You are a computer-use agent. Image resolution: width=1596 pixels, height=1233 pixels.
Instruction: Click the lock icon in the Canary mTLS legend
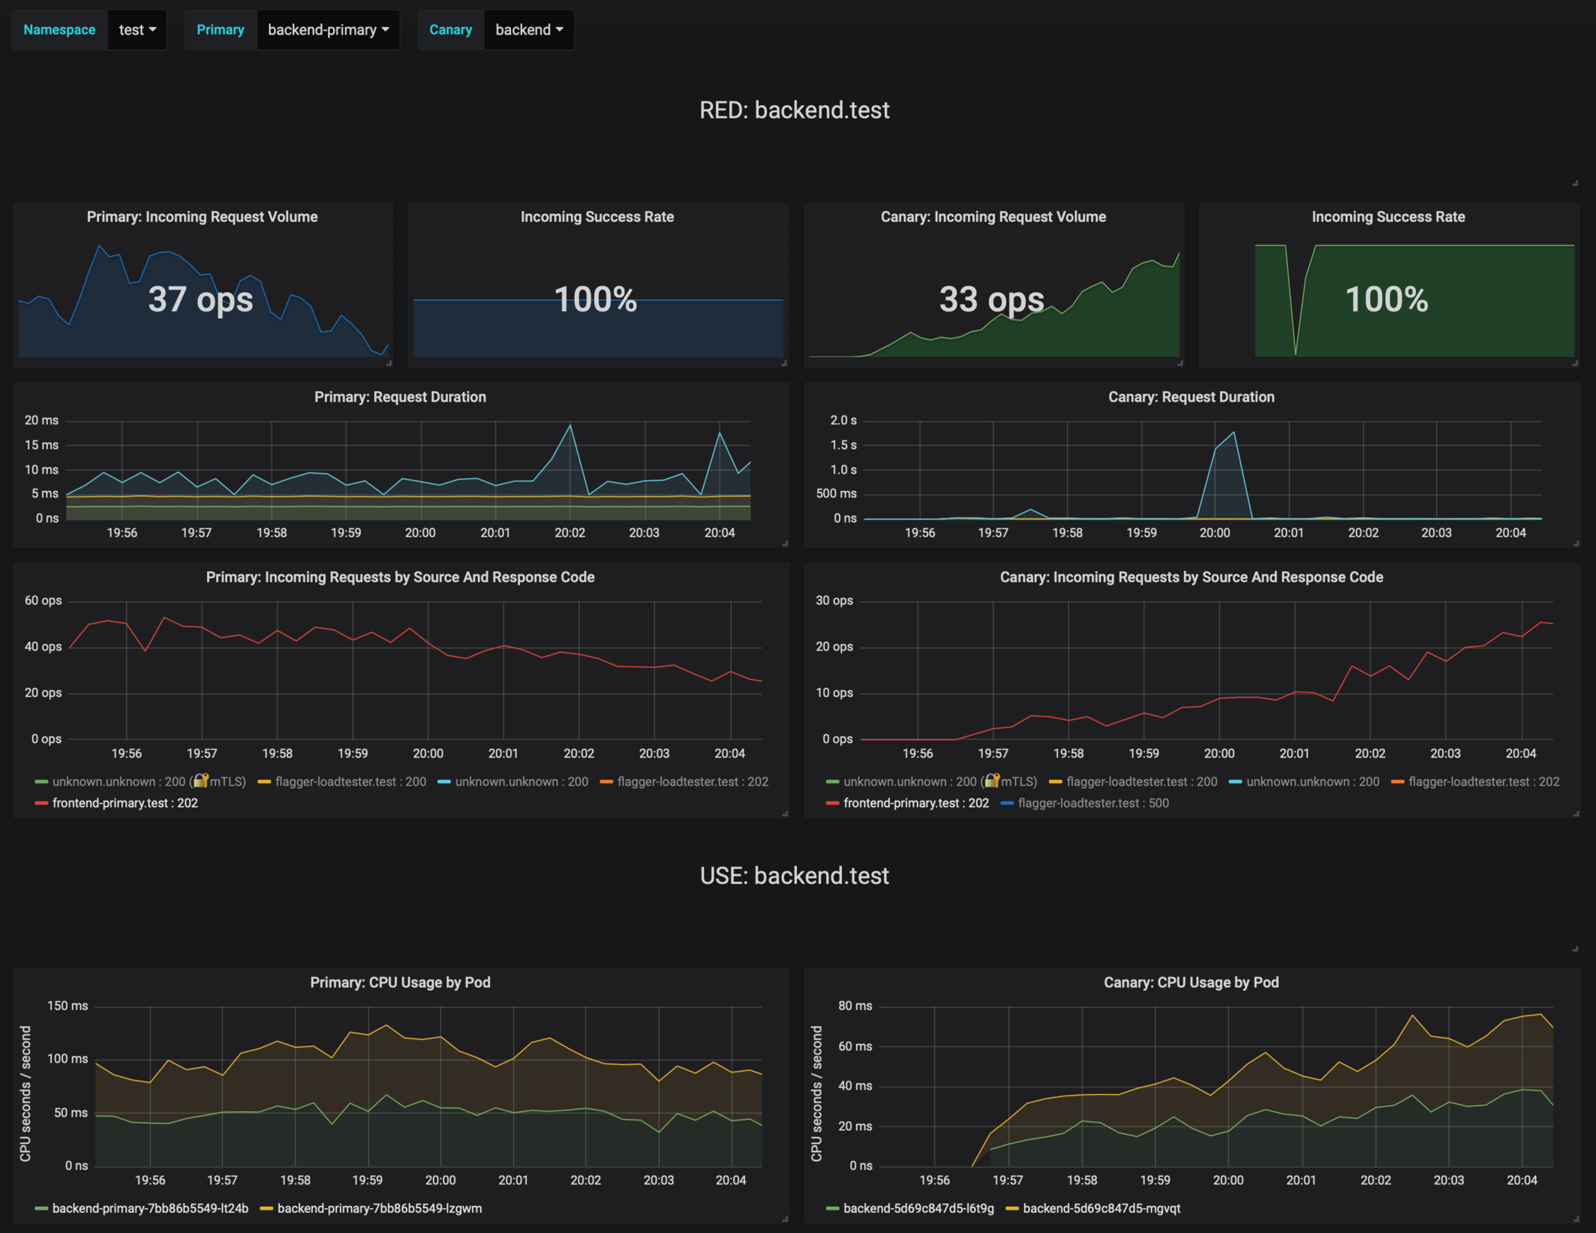[992, 781]
